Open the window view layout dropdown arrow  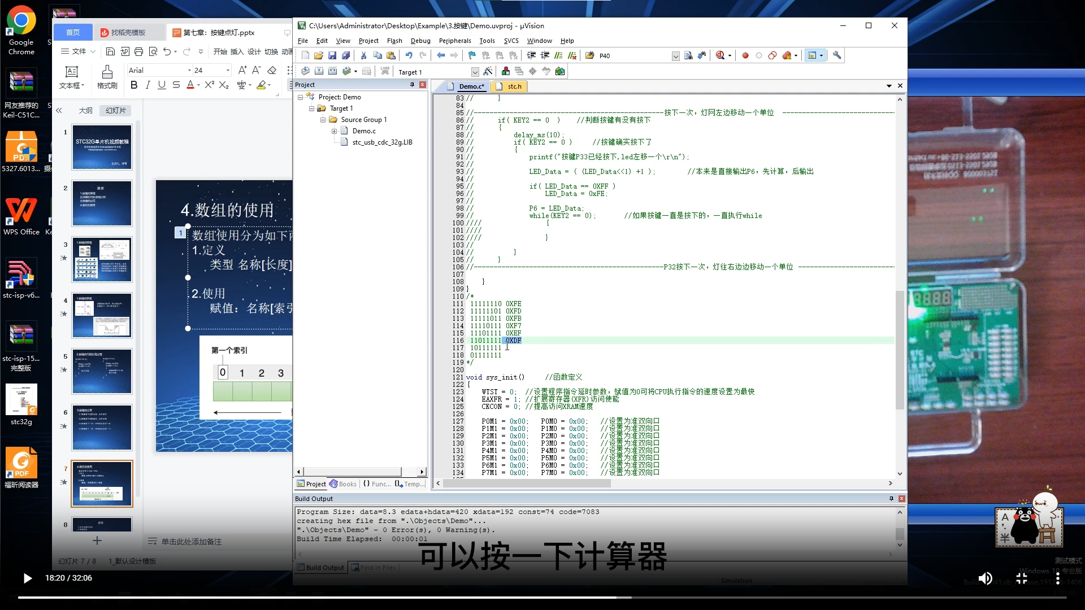tap(821, 55)
